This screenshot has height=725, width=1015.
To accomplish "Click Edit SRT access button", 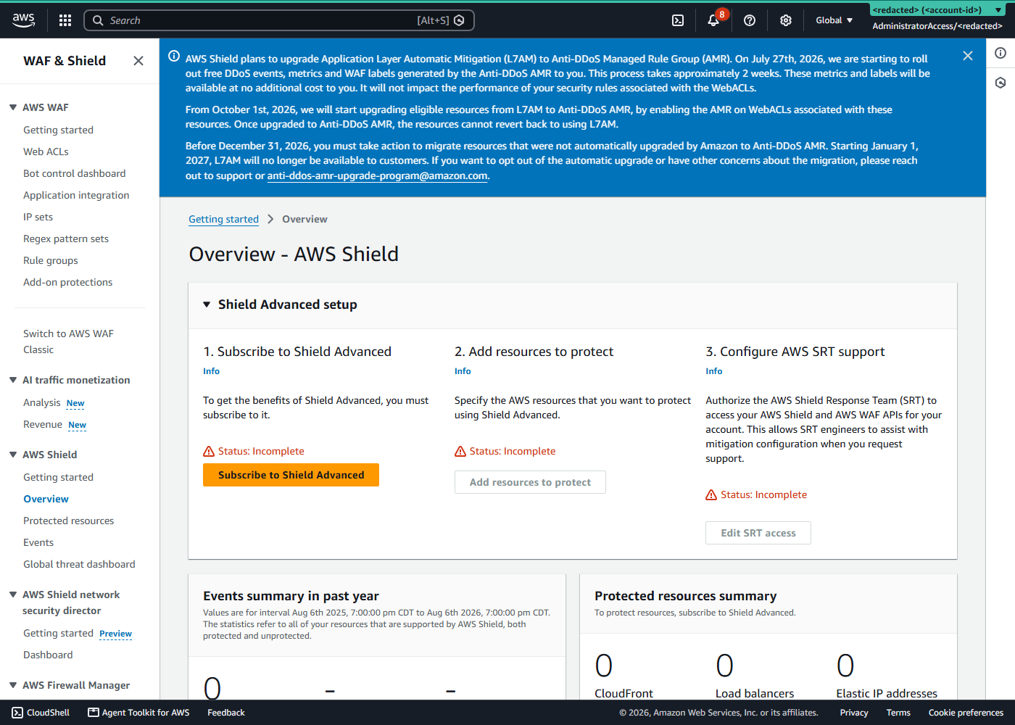I will tap(758, 533).
